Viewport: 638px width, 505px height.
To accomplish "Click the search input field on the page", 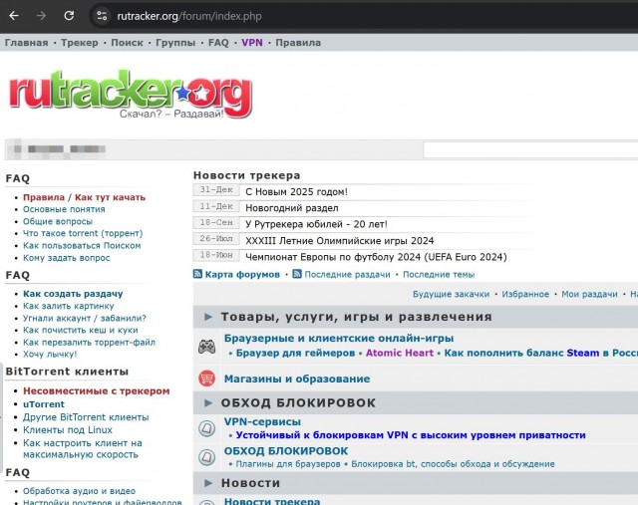I will coord(530,149).
